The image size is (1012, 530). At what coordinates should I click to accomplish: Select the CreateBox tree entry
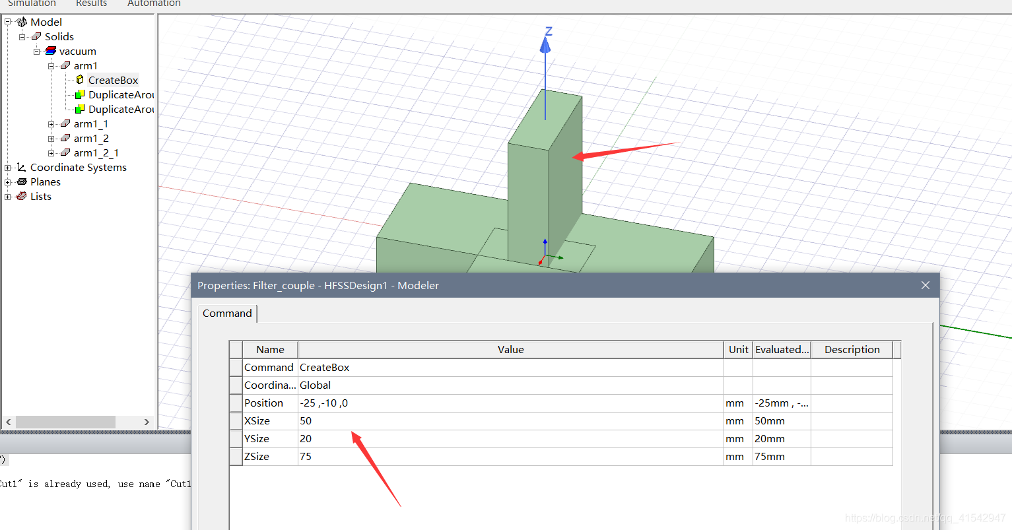tap(114, 80)
